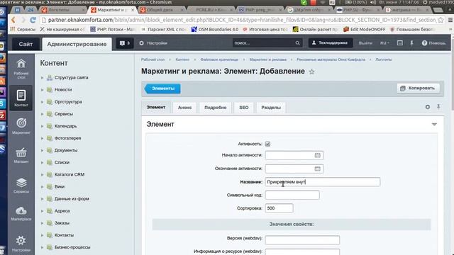Image resolution: width=454 pixels, height=255 pixels.
Task: Add page to favorites star icon
Action: click(x=311, y=72)
